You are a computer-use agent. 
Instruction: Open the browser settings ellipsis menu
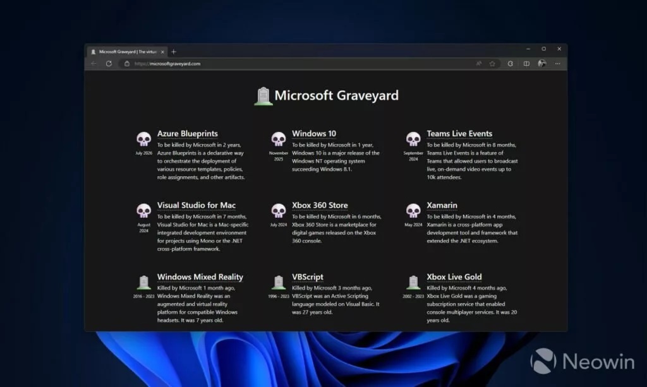tap(557, 64)
